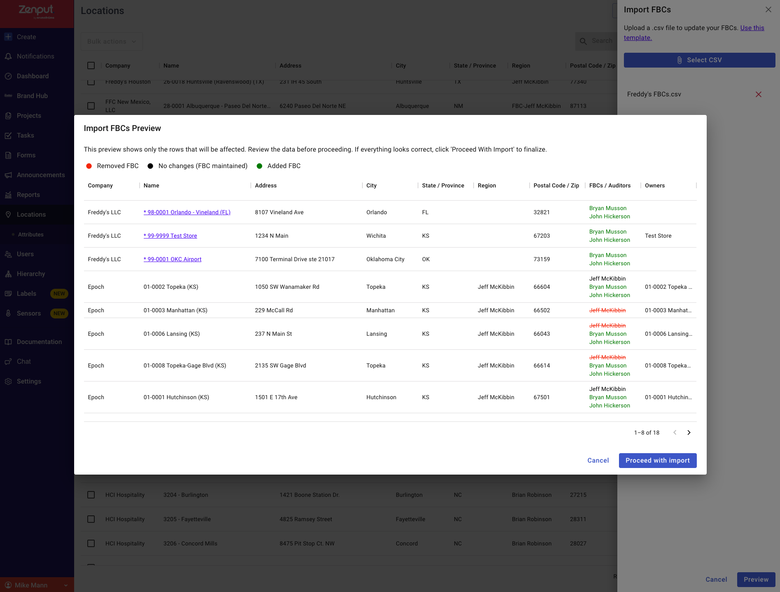Viewport: 780px width, 592px height.
Task: Click '7100 Terminal Drive ste 21017' address
Action: coord(295,259)
